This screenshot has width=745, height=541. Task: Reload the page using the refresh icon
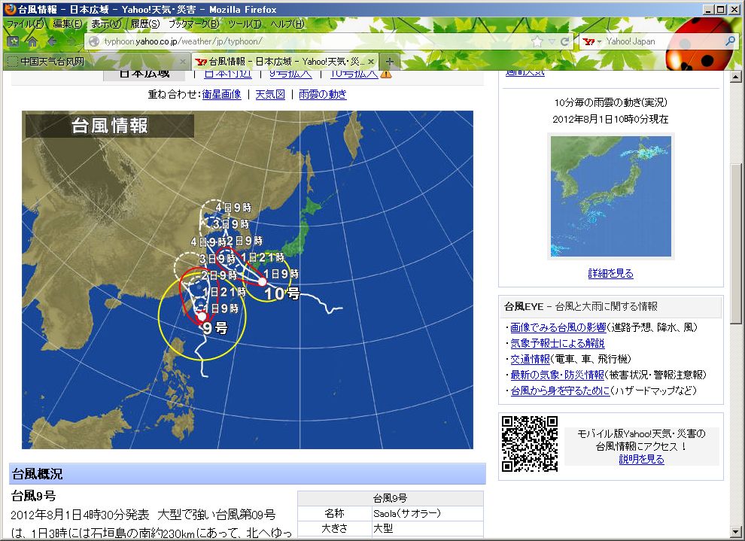[x=565, y=42]
